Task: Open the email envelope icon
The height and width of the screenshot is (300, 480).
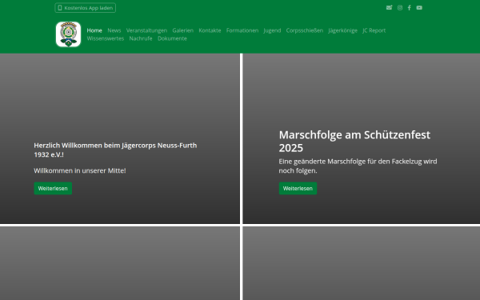Action: pyautogui.click(x=389, y=8)
